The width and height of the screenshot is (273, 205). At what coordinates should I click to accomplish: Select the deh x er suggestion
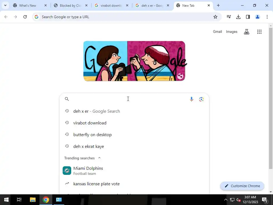click(134, 111)
